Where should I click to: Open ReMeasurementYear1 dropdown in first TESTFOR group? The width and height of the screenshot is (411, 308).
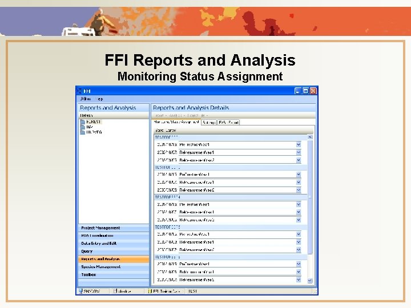(x=299, y=152)
